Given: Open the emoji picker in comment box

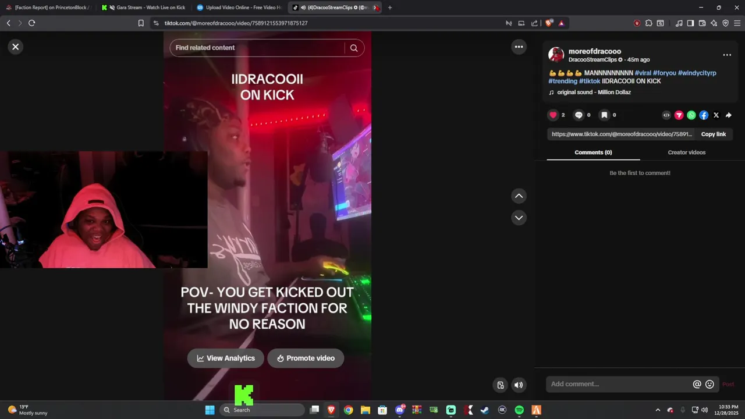Looking at the screenshot, I should point(709,384).
